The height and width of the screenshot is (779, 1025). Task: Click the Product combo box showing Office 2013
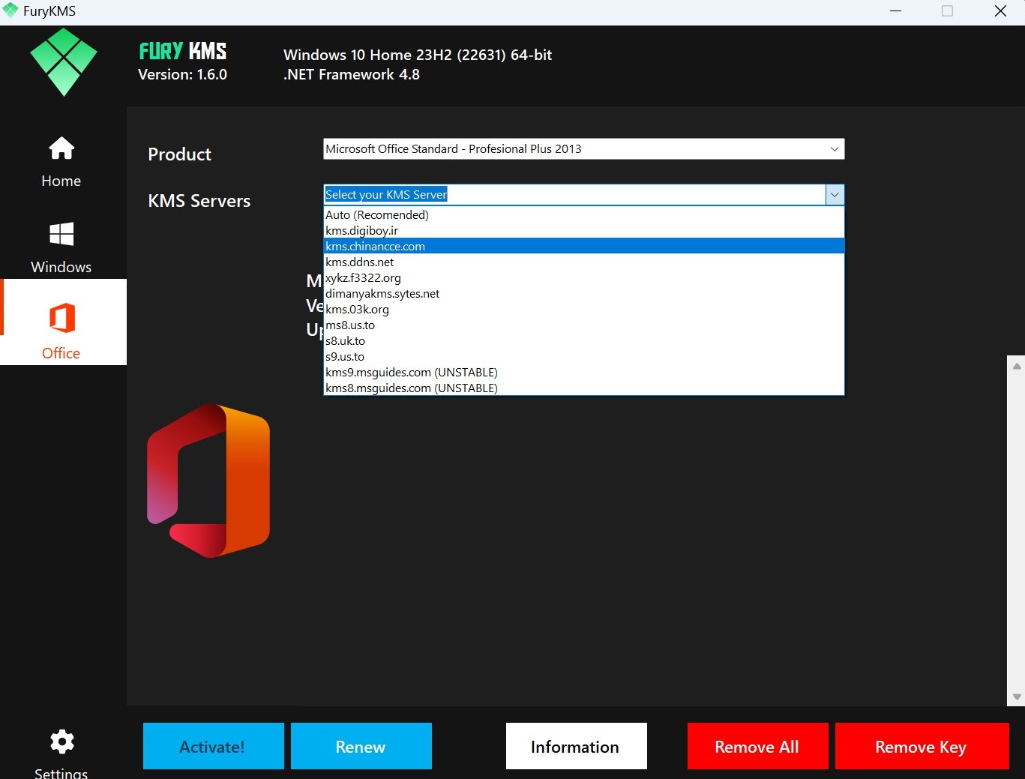coord(583,149)
